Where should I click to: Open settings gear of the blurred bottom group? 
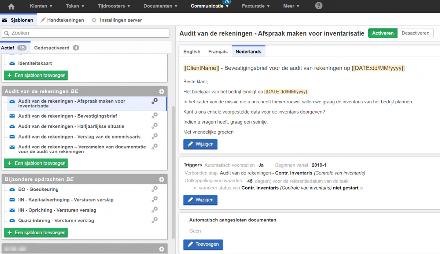[162, 249]
